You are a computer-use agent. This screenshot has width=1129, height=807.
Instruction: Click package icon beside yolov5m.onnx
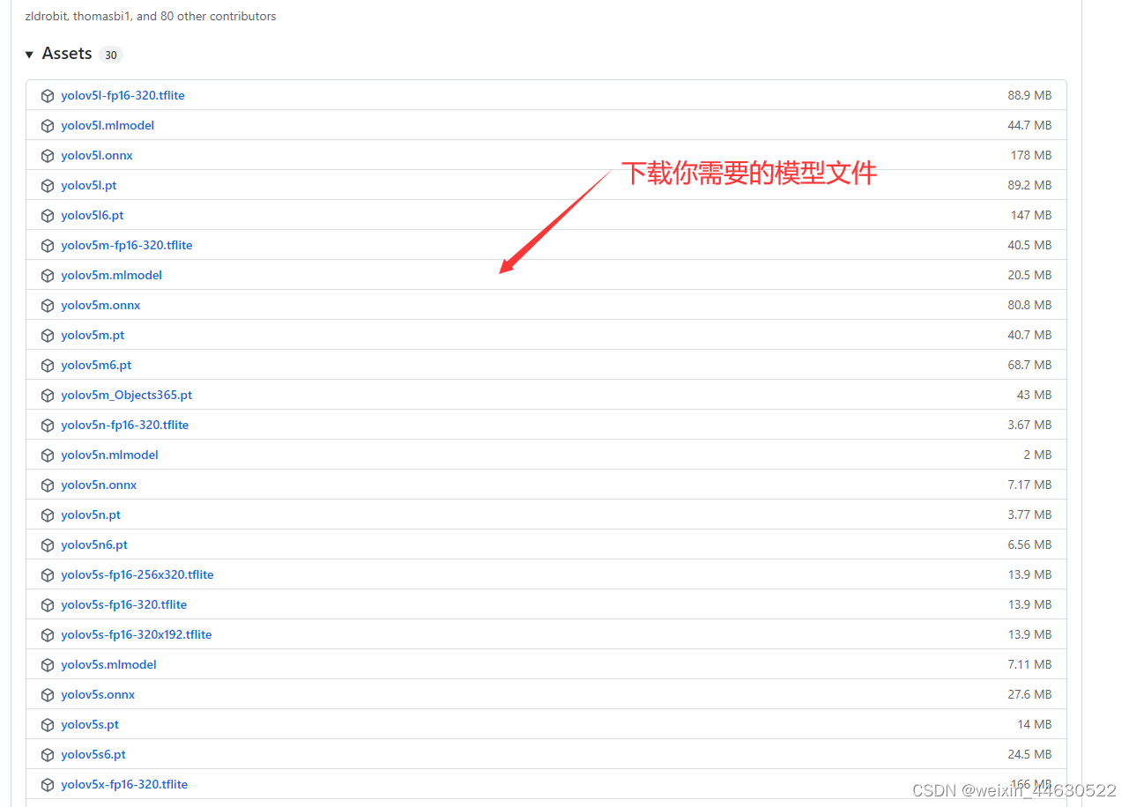[48, 305]
